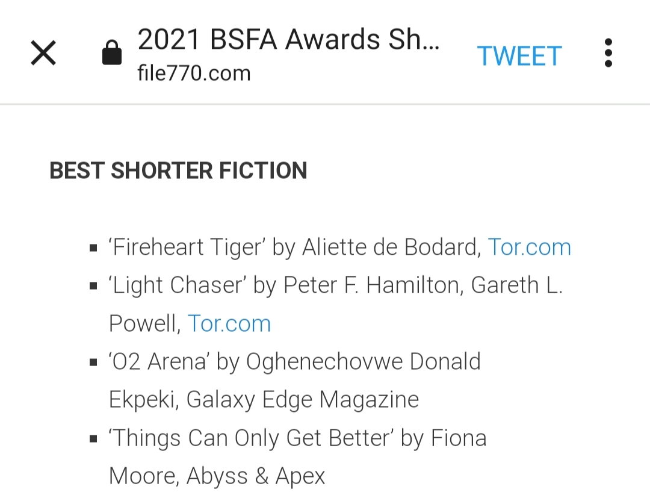Click the BEST SHORTER FICTION heading
This screenshot has height=504, width=650.
click(x=178, y=171)
